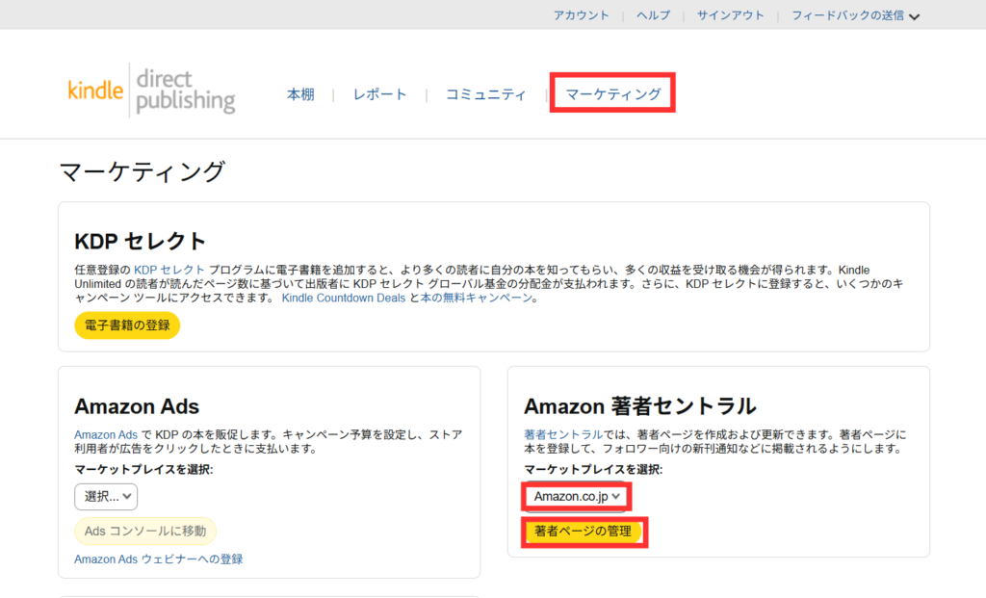Select the マーケティング tab

(612, 94)
